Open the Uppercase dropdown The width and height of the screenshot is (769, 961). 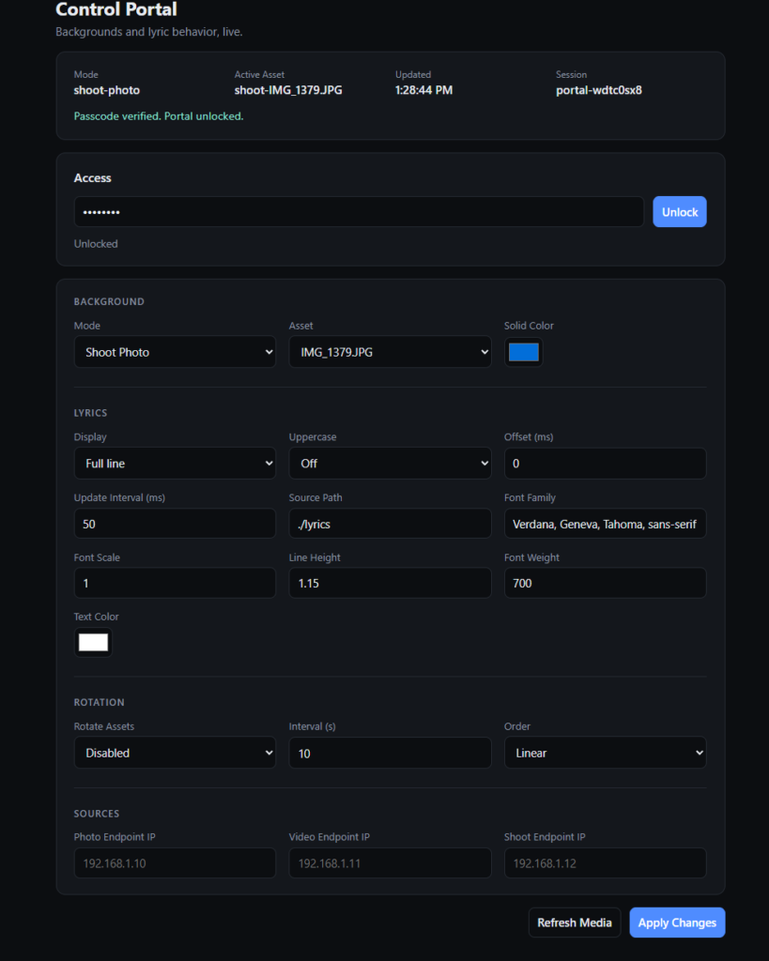click(390, 464)
